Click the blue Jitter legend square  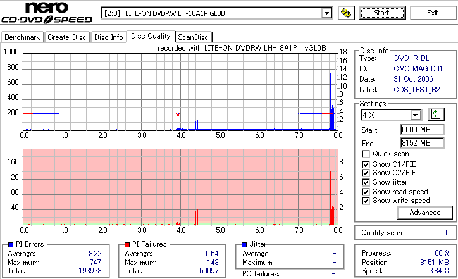coord(244,245)
